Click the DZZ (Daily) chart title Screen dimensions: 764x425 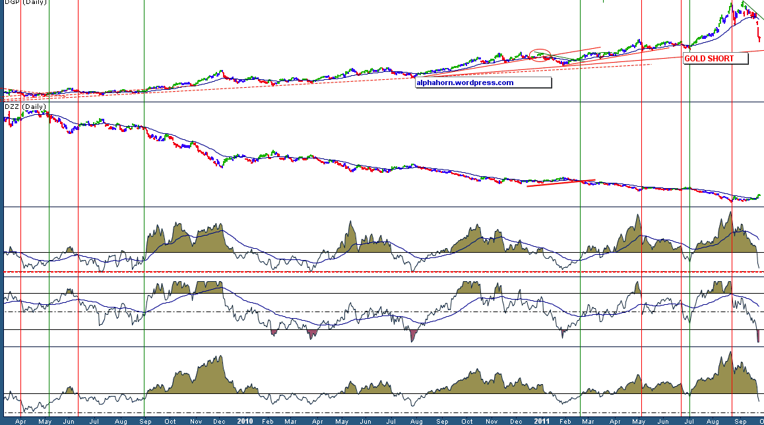point(25,106)
